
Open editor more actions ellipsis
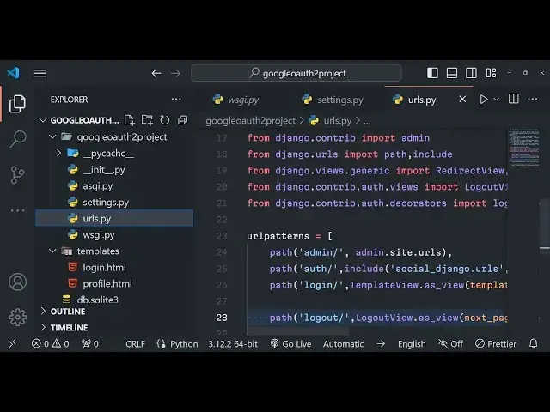(x=533, y=100)
